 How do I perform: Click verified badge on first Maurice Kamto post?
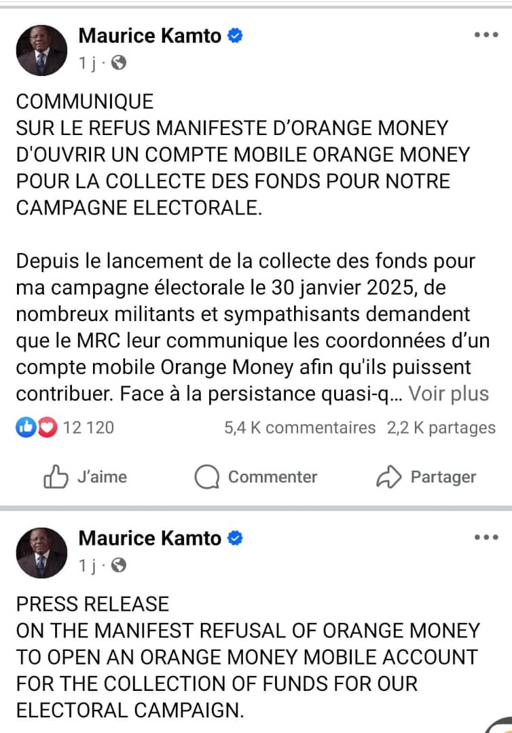point(235,36)
